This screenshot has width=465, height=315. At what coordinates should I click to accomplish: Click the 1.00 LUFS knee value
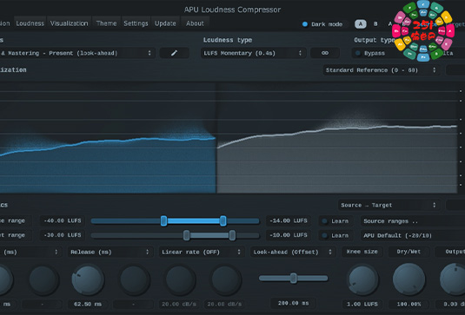coord(362,304)
